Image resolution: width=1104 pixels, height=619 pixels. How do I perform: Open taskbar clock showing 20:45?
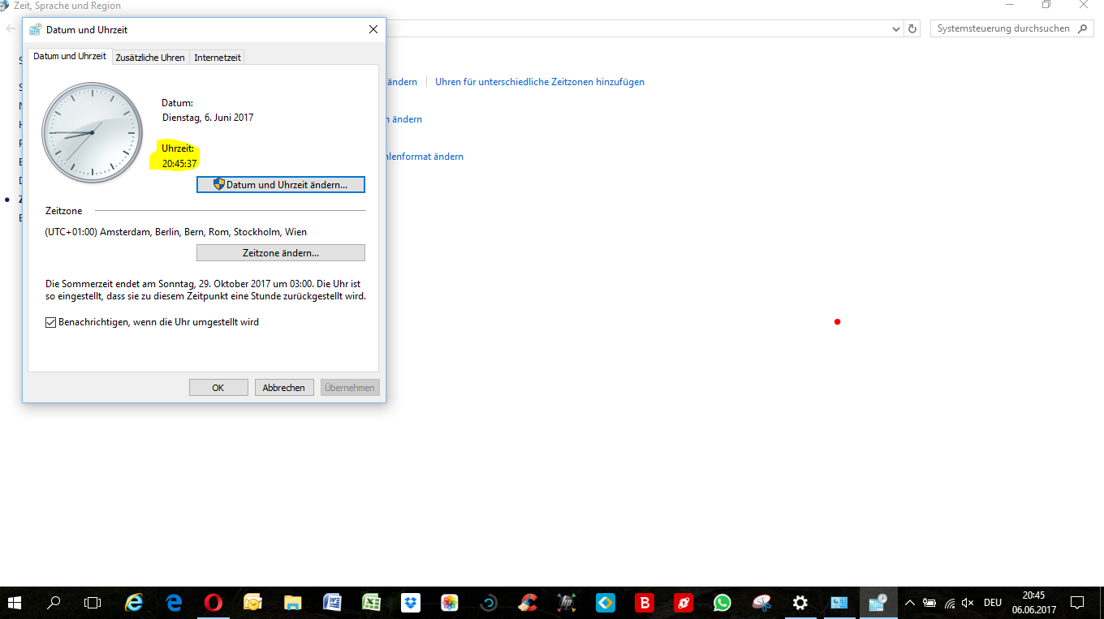tap(1033, 602)
